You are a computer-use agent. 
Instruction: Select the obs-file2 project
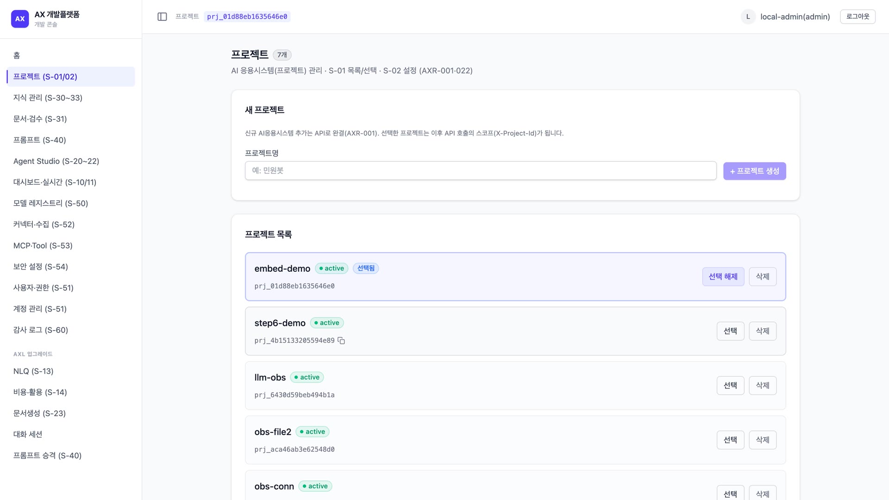[x=730, y=440]
